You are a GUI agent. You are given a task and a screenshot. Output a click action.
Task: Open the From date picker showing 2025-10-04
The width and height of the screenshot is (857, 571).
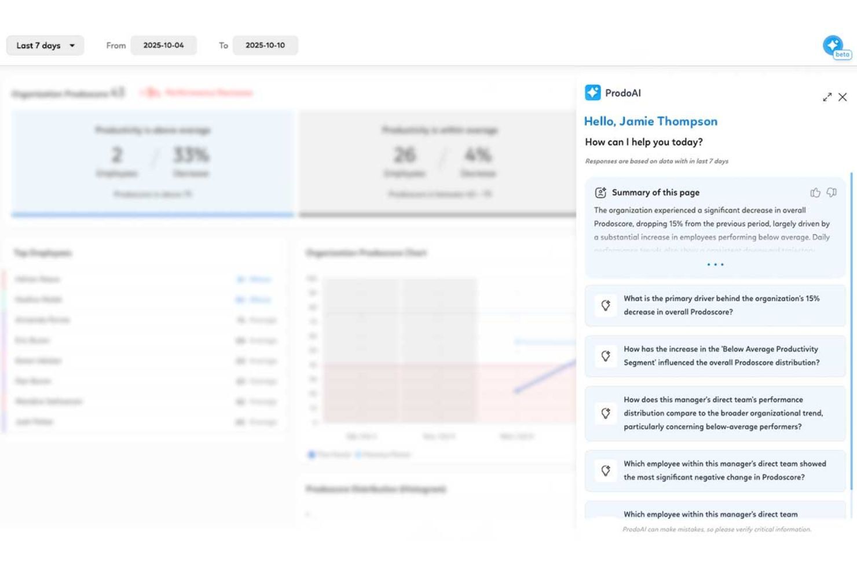[x=164, y=45]
